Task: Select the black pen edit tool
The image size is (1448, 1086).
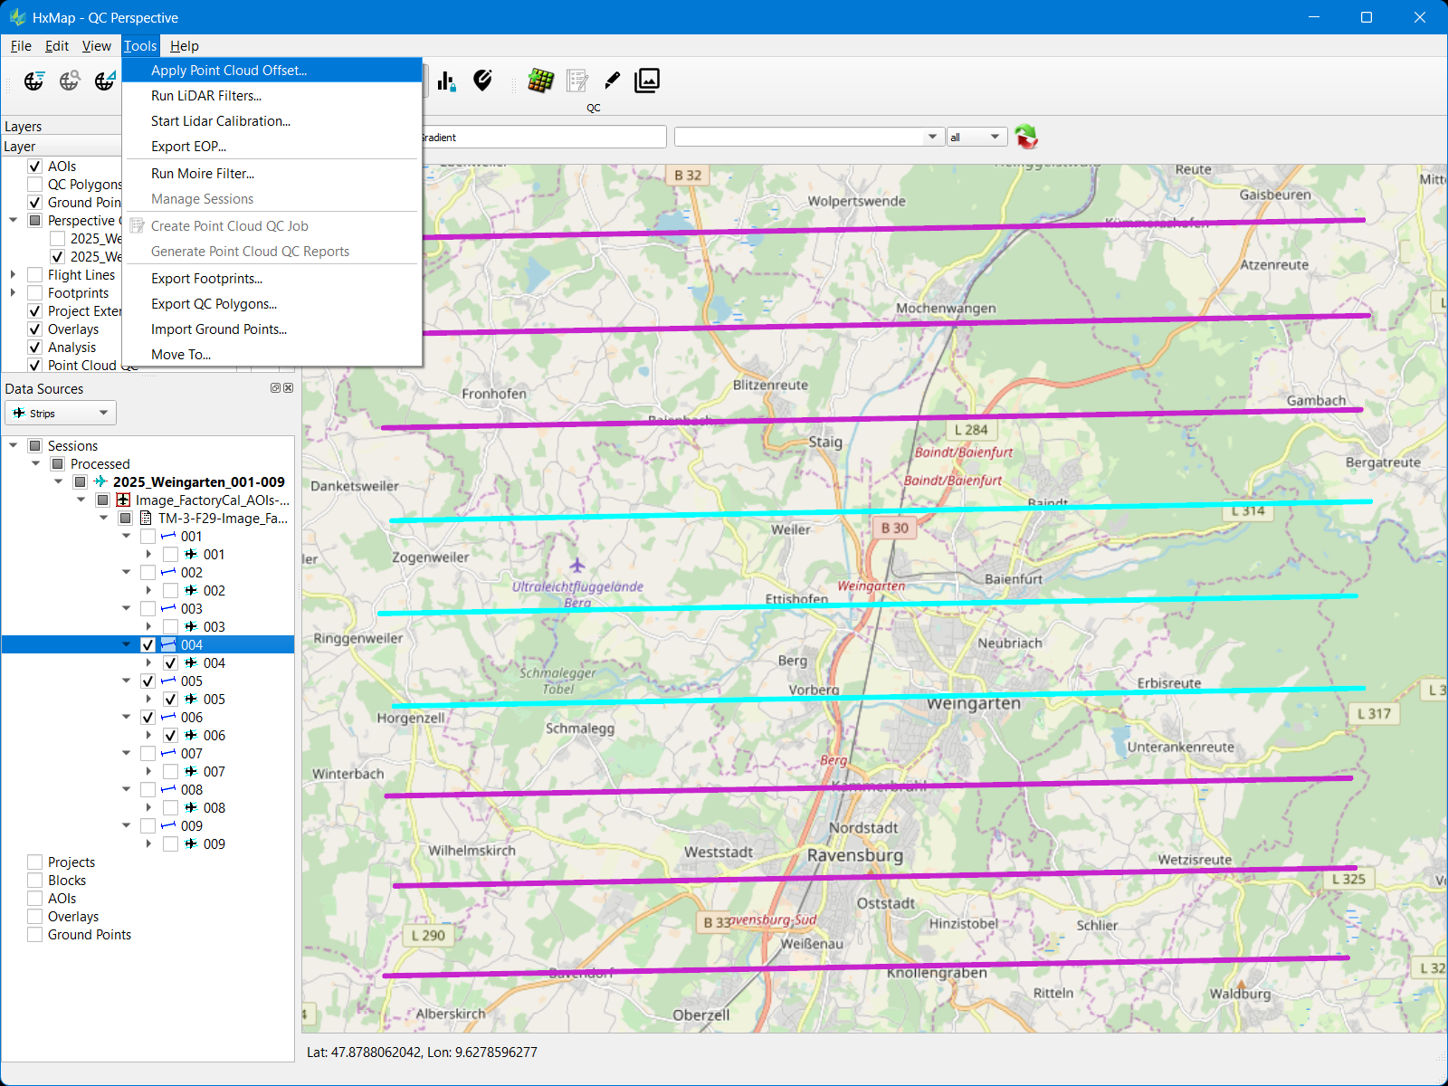Action: (x=613, y=81)
